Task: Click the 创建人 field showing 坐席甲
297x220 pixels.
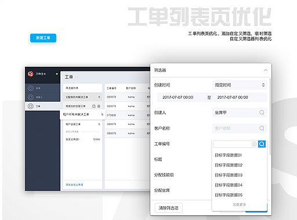Action: (240, 113)
